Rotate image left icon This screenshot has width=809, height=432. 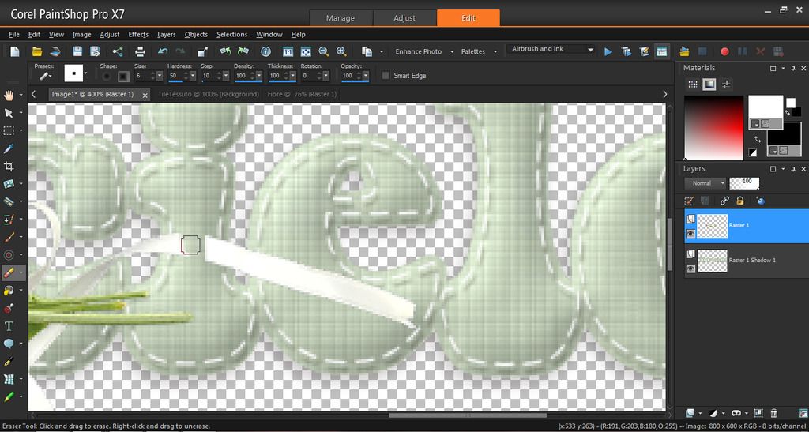coord(225,51)
